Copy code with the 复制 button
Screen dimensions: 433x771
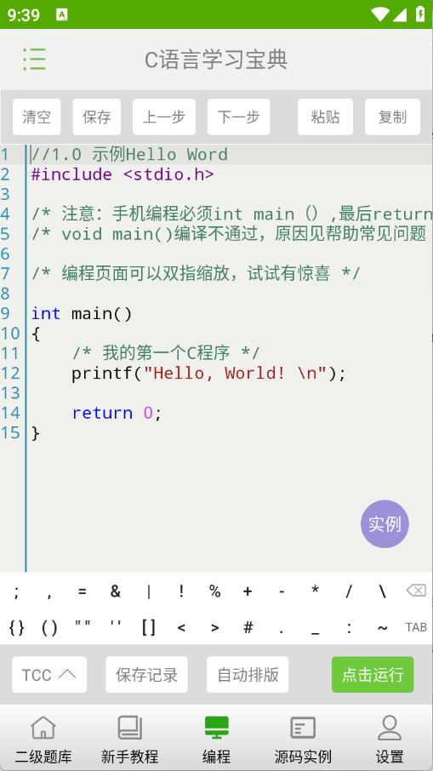[x=393, y=117]
